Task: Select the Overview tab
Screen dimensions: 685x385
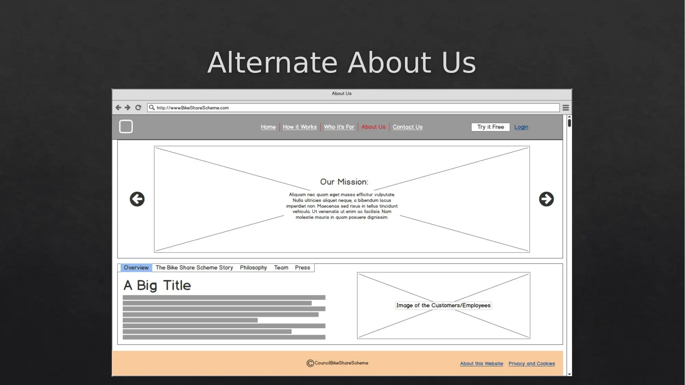Action: (136, 268)
